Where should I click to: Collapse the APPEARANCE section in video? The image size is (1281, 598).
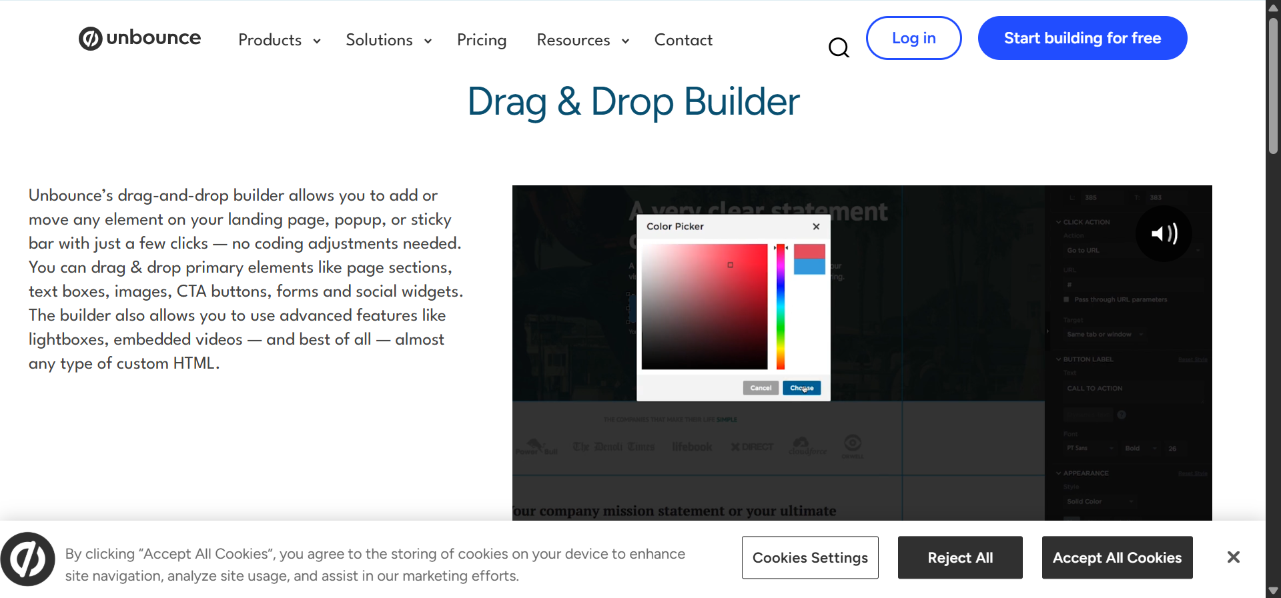(1082, 473)
